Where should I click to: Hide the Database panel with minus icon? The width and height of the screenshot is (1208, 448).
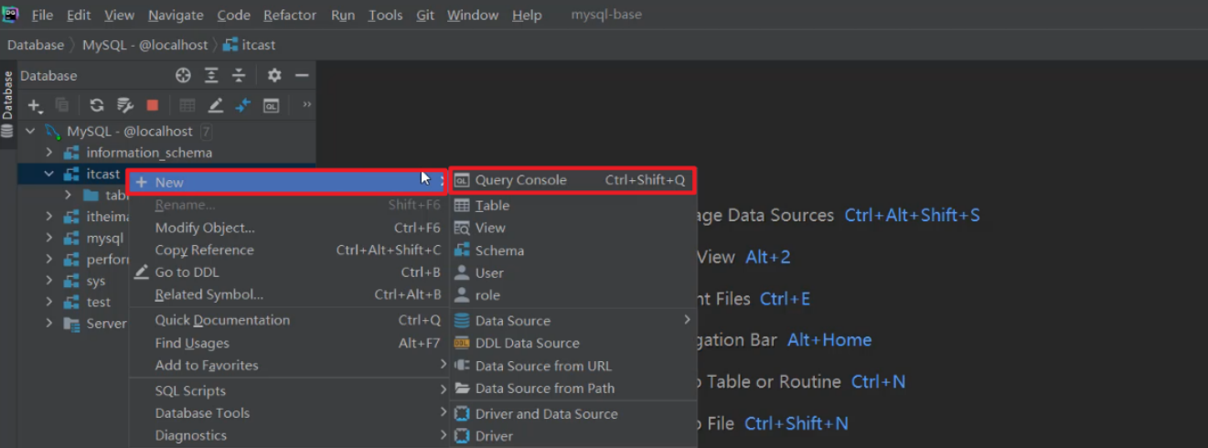point(302,76)
